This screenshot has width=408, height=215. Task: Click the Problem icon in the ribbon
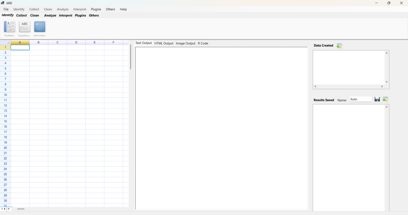10,27
